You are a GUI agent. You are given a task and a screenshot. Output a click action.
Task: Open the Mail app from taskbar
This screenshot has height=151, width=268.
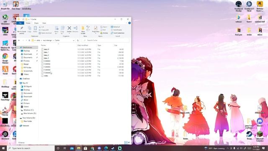click(72, 148)
